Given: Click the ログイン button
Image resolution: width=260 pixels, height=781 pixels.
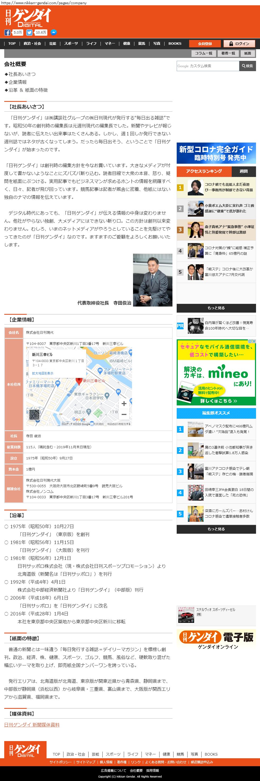Looking at the screenshot, I should (x=239, y=44).
